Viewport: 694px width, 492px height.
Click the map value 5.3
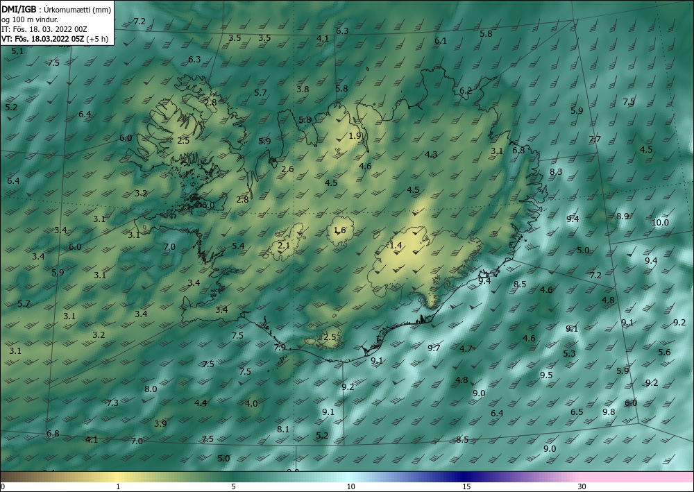pyautogui.click(x=569, y=353)
